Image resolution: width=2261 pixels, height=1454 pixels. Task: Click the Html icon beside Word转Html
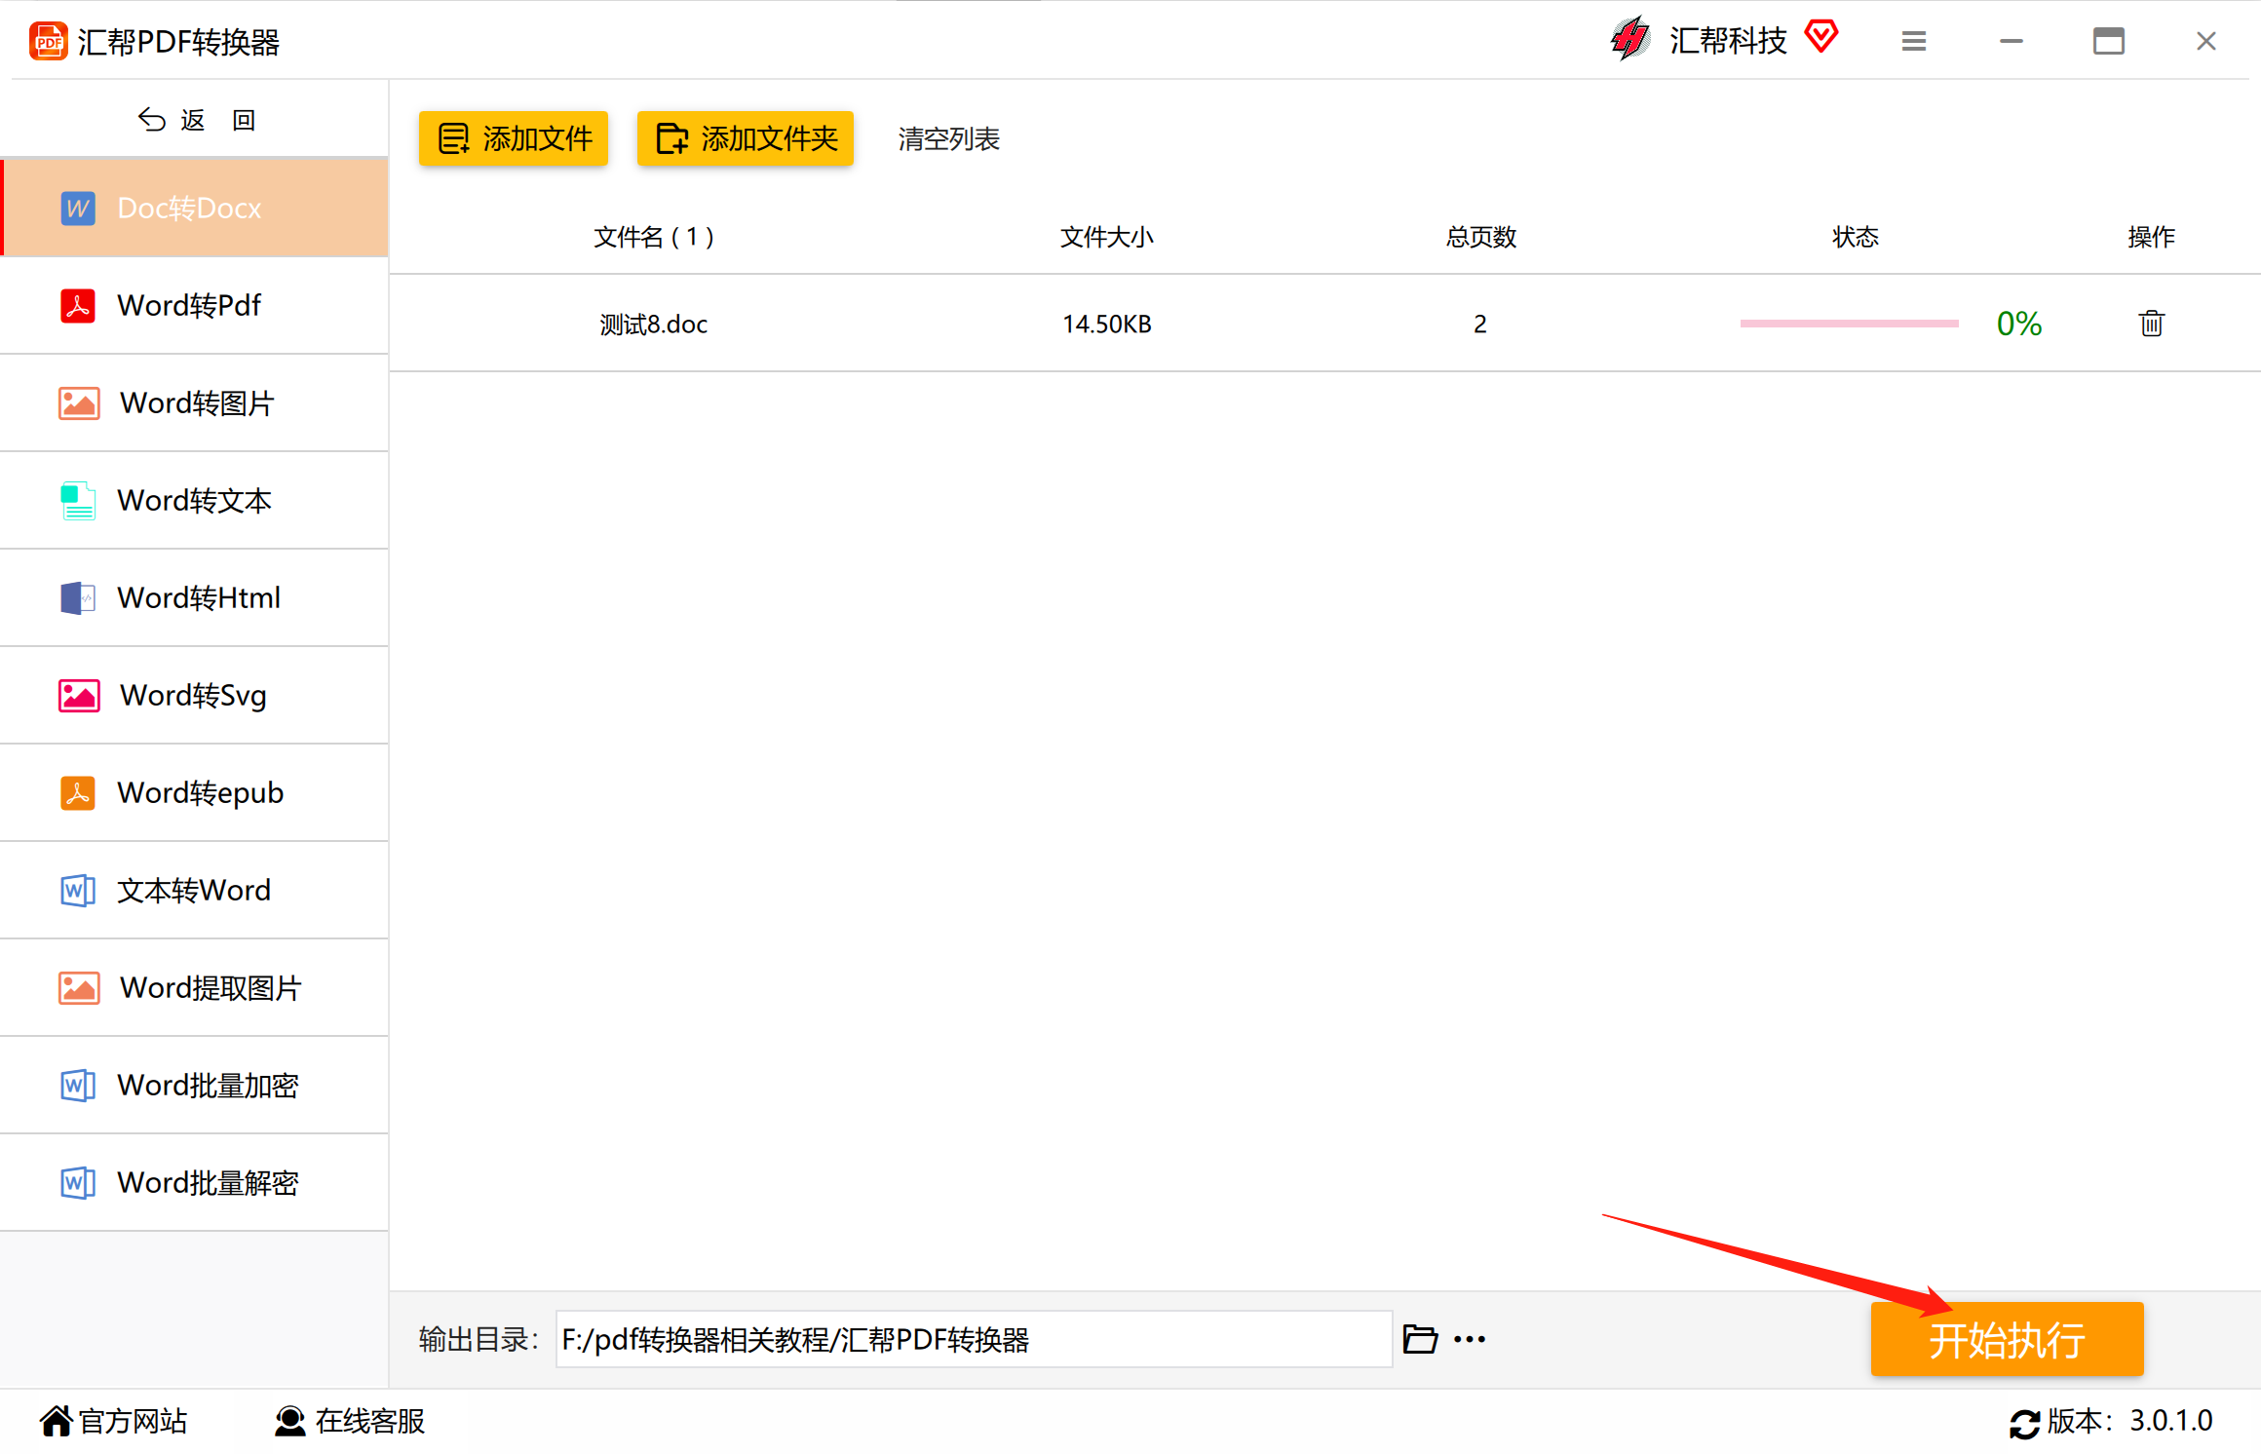click(78, 598)
